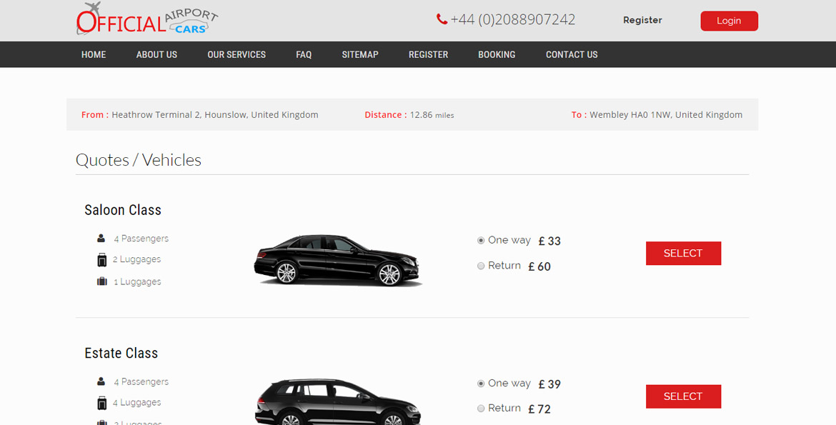Screen dimensions: 836x425
Task: Click the Saloon Class black sedan image
Action: 338,261
